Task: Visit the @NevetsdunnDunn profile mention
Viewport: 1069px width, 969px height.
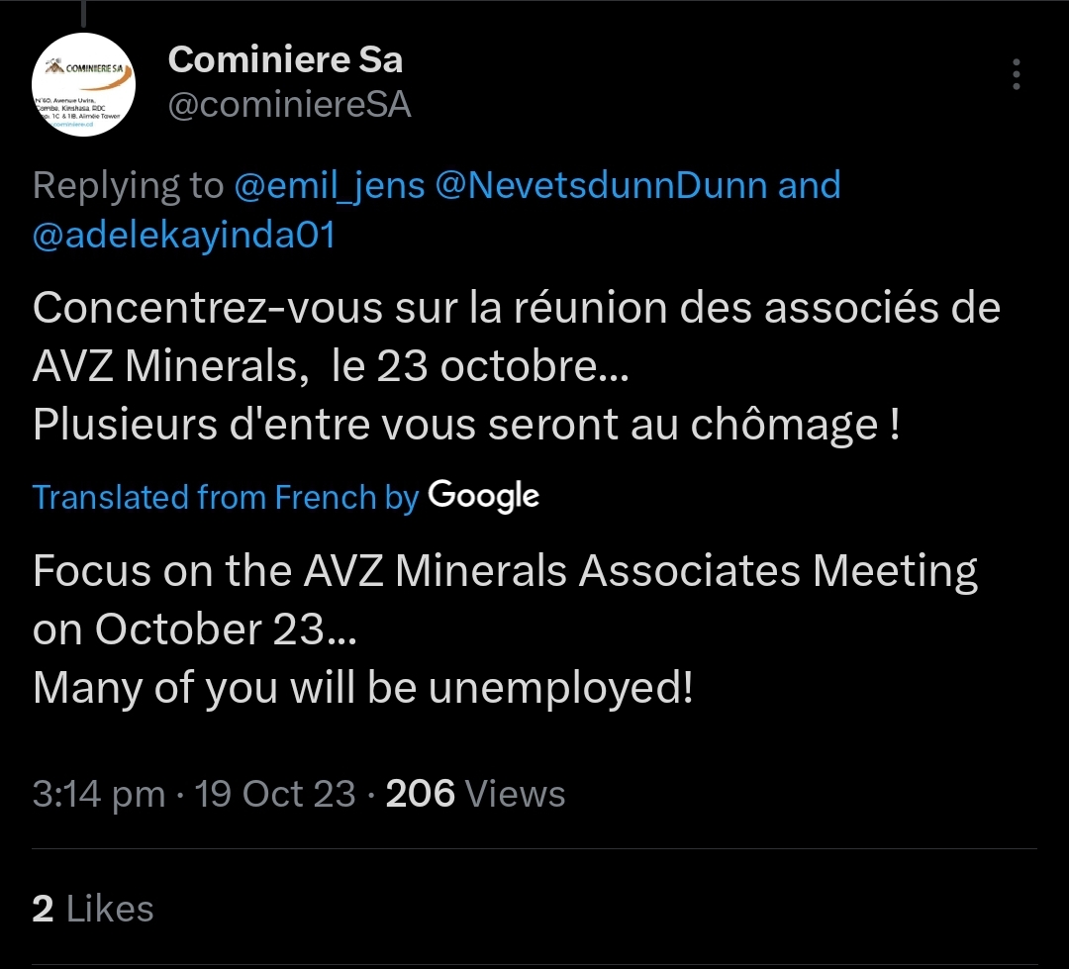Action: pyautogui.click(x=601, y=185)
